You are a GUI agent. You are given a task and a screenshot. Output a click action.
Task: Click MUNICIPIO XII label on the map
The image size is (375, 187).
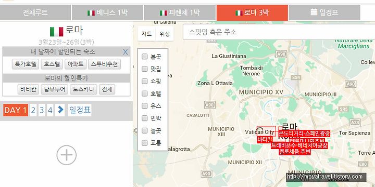(245, 163)
